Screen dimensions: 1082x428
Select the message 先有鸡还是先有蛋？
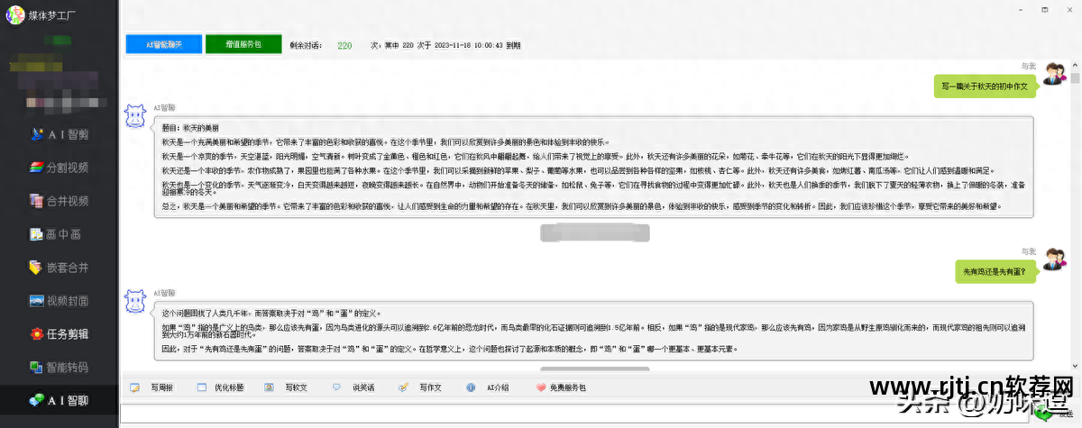(x=996, y=271)
